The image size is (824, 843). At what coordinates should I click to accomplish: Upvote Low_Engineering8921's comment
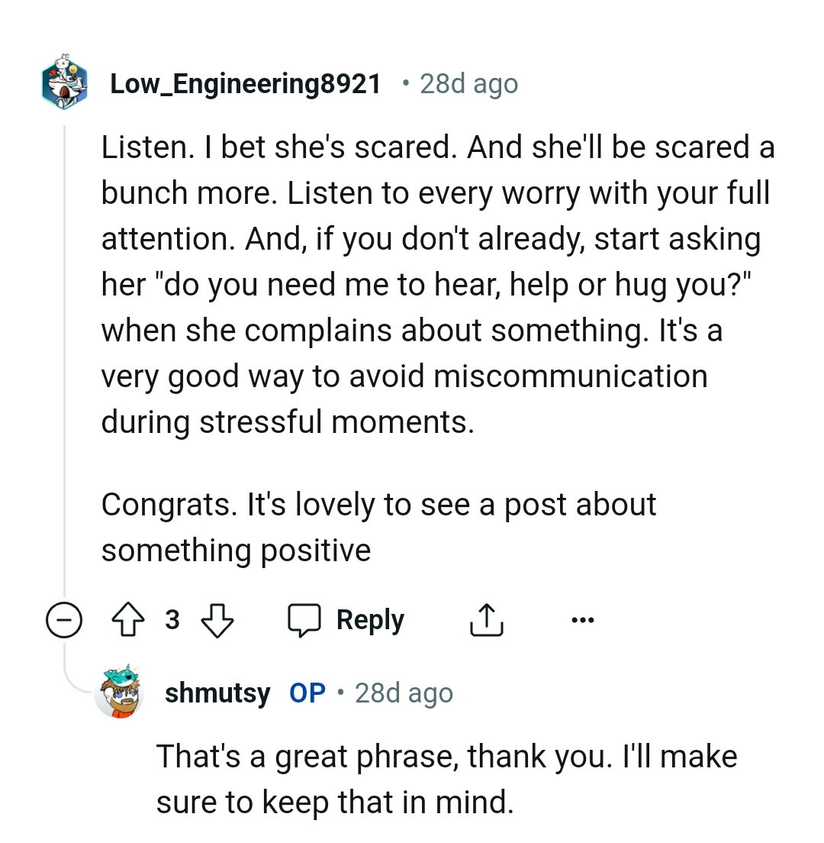127,621
